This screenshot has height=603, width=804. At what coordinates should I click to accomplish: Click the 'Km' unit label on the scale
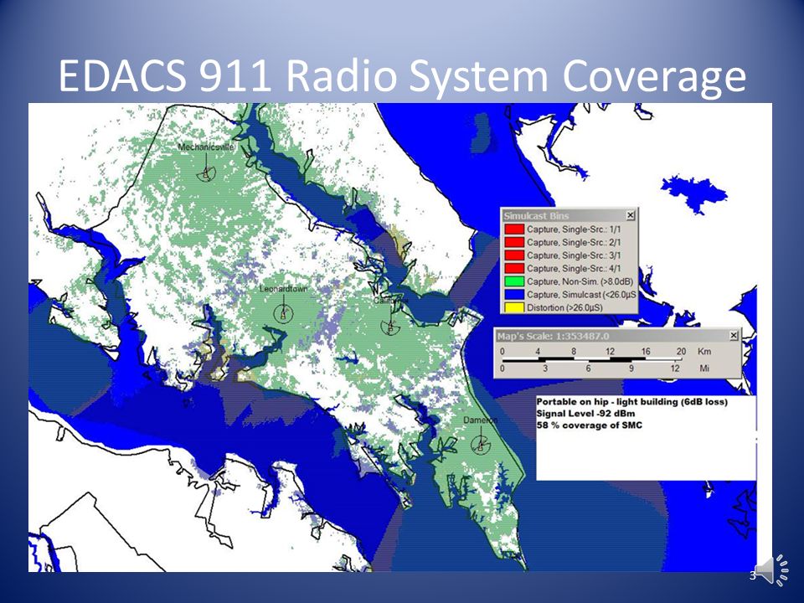[704, 351]
